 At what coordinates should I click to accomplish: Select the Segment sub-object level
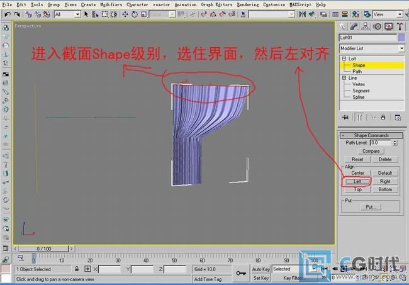point(361,91)
